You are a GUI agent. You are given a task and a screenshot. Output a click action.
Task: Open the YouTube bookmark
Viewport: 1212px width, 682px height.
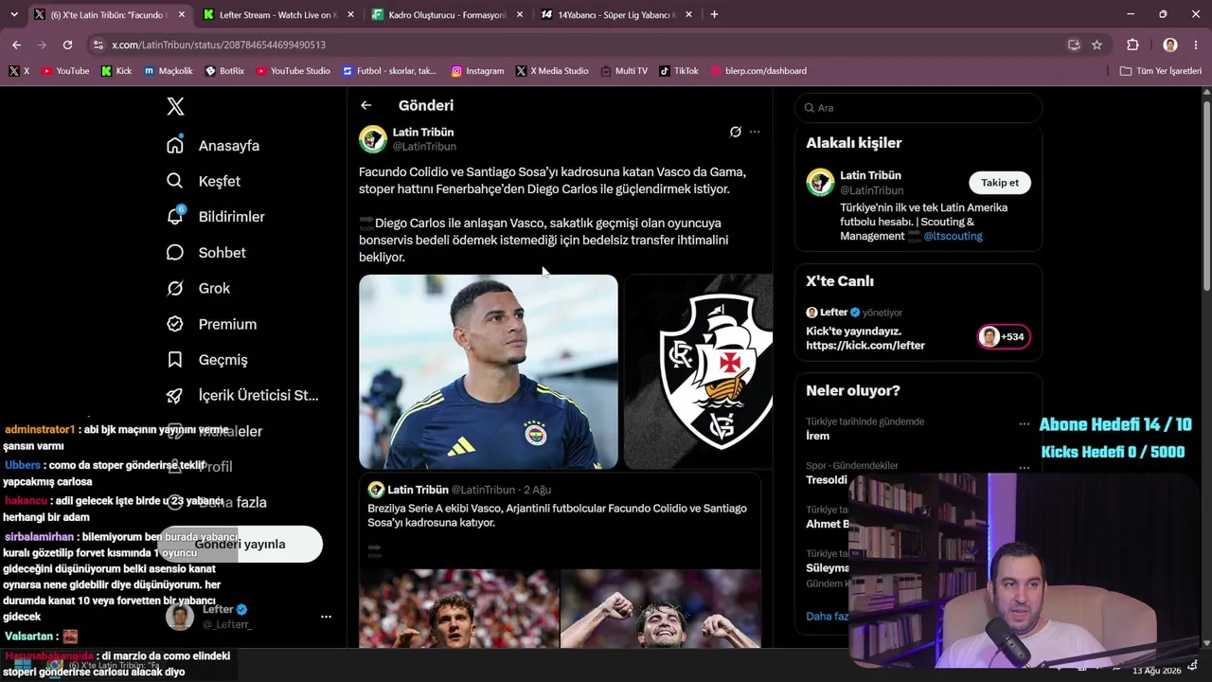(x=65, y=71)
